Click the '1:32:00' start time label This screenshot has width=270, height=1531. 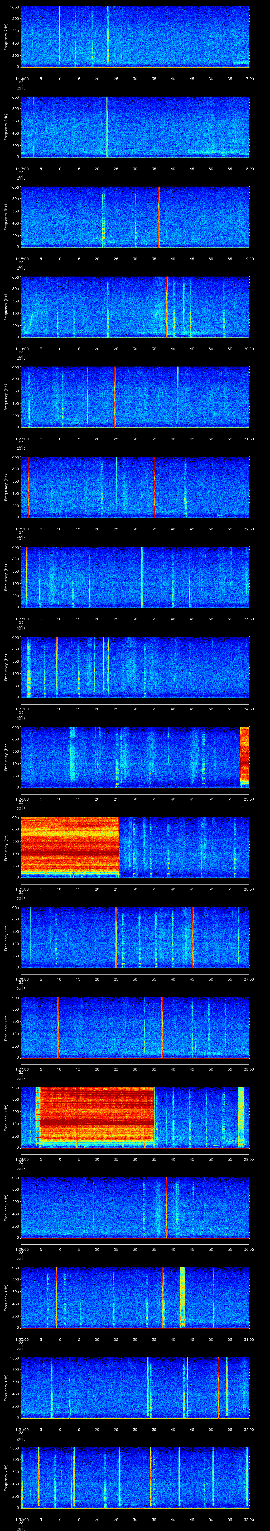coord(21,1520)
